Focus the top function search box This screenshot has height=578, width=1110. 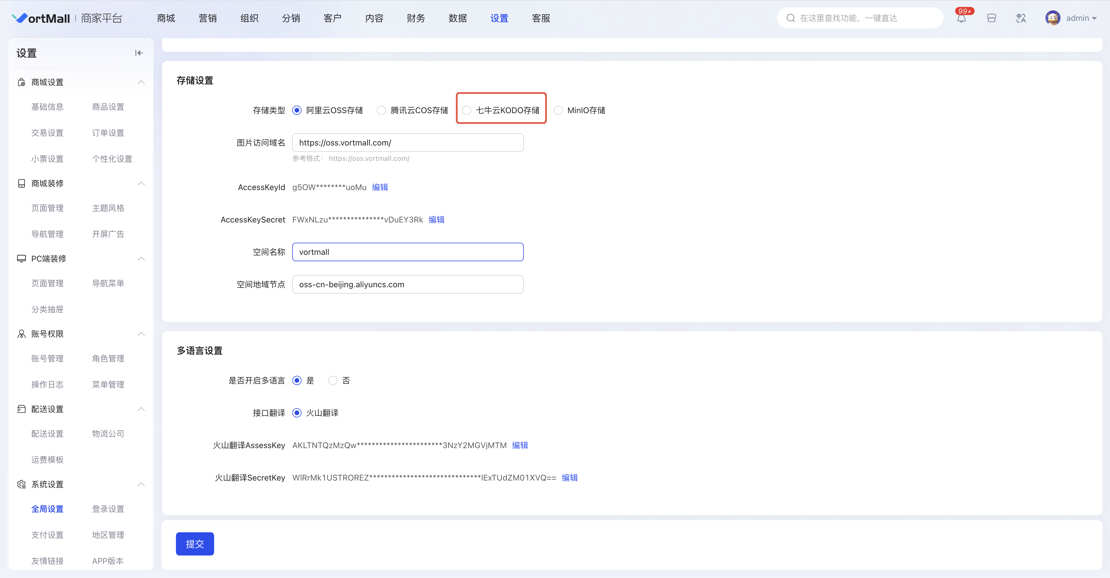click(x=860, y=18)
